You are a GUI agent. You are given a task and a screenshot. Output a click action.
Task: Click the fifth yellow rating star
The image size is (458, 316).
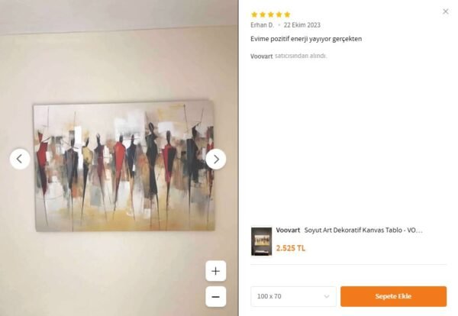pos(287,15)
